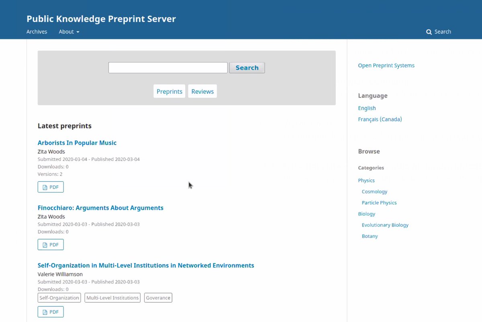
Task: Click the Language sidebar heading
Action: (x=373, y=96)
